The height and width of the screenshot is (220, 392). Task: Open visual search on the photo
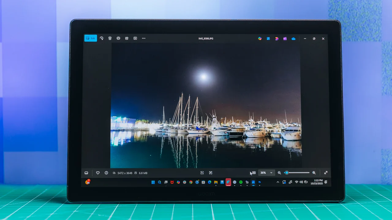click(x=202, y=173)
